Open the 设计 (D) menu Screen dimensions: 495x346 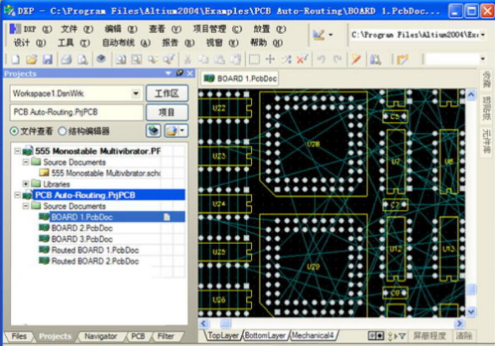(x=30, y=43)
